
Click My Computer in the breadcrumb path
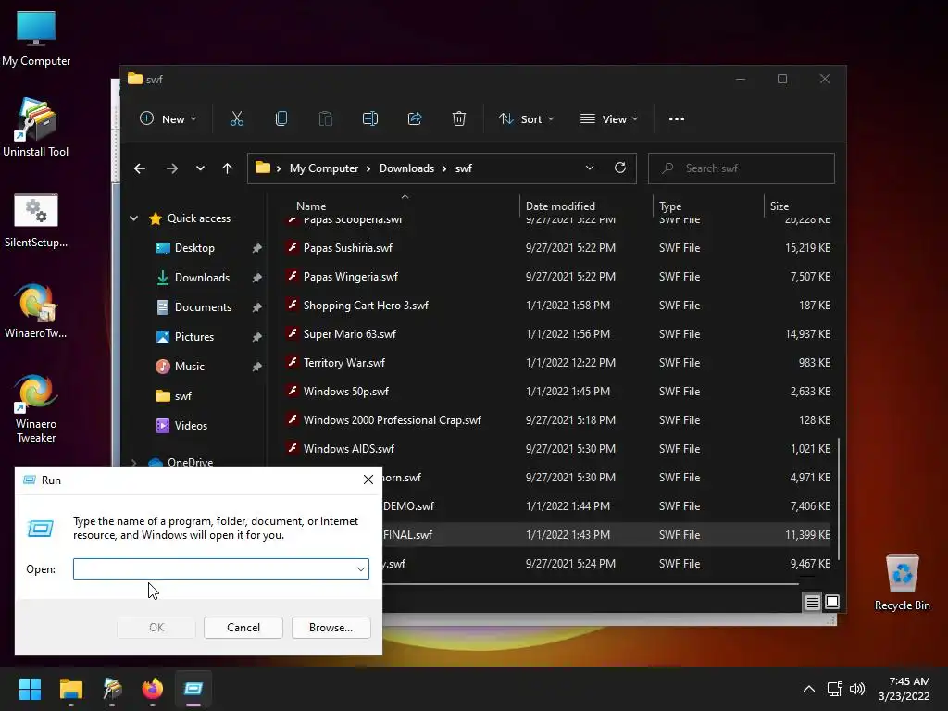click(323, 168)
